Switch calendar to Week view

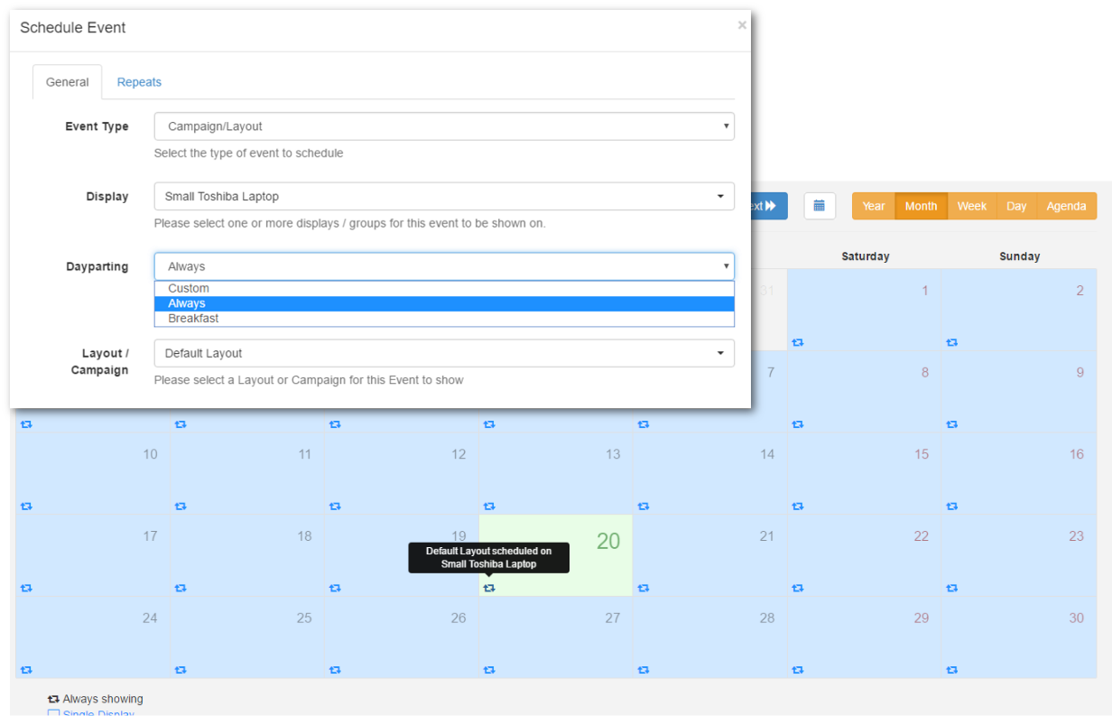coord(971,206)
